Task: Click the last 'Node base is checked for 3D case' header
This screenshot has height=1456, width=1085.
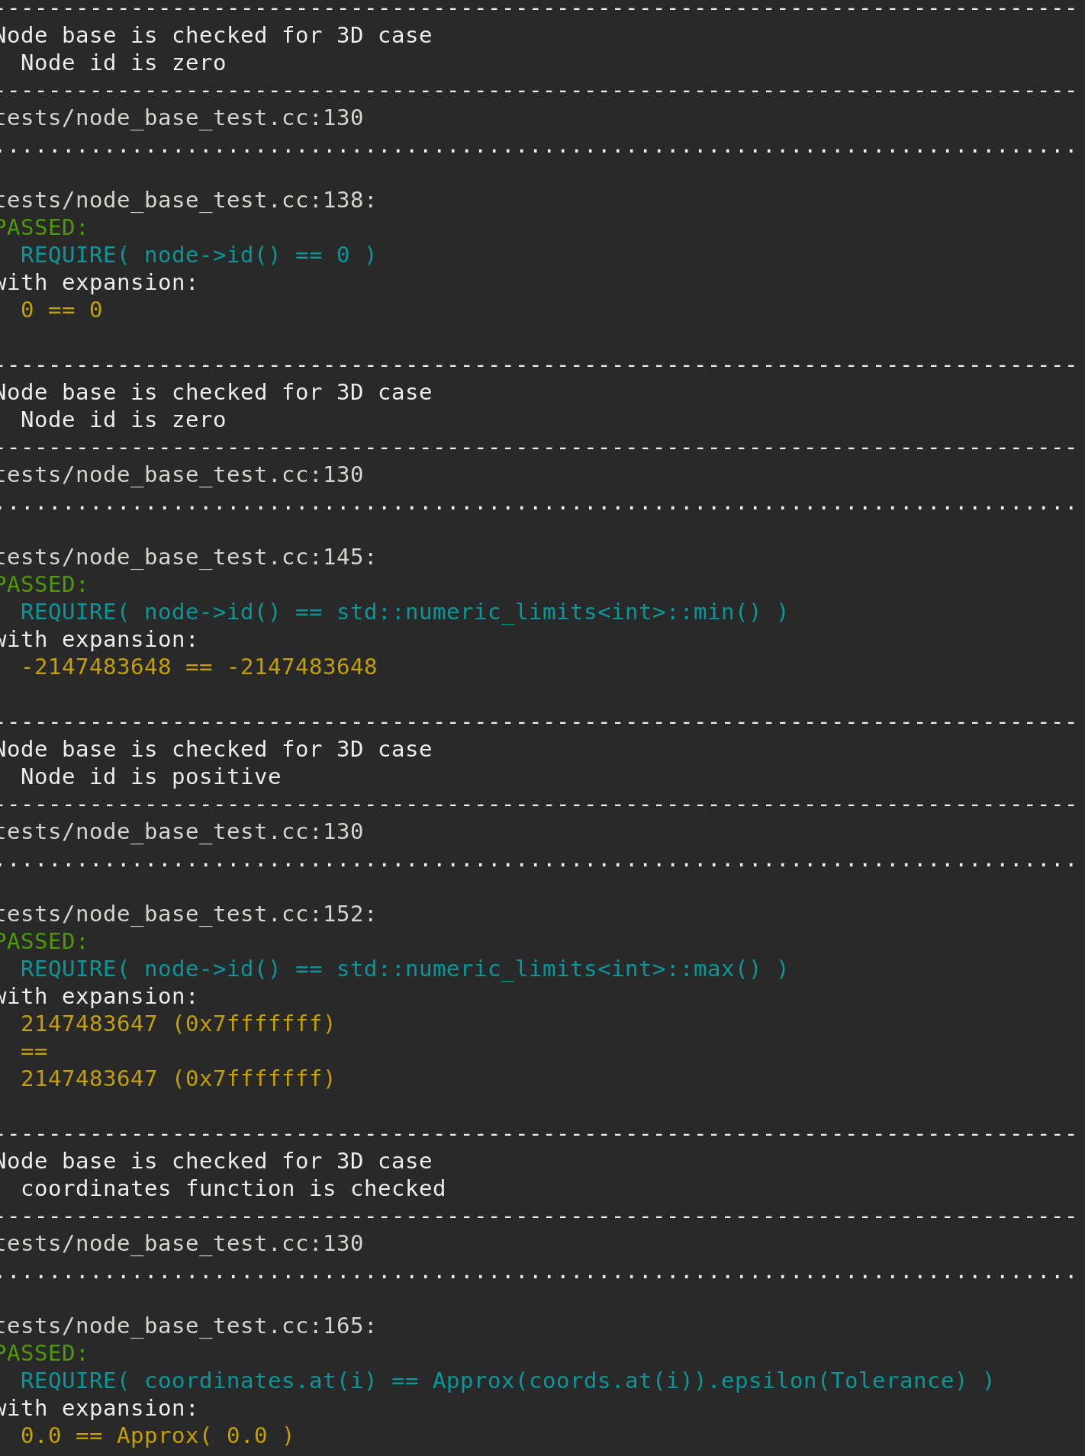Action: (x=214, y=1162)
